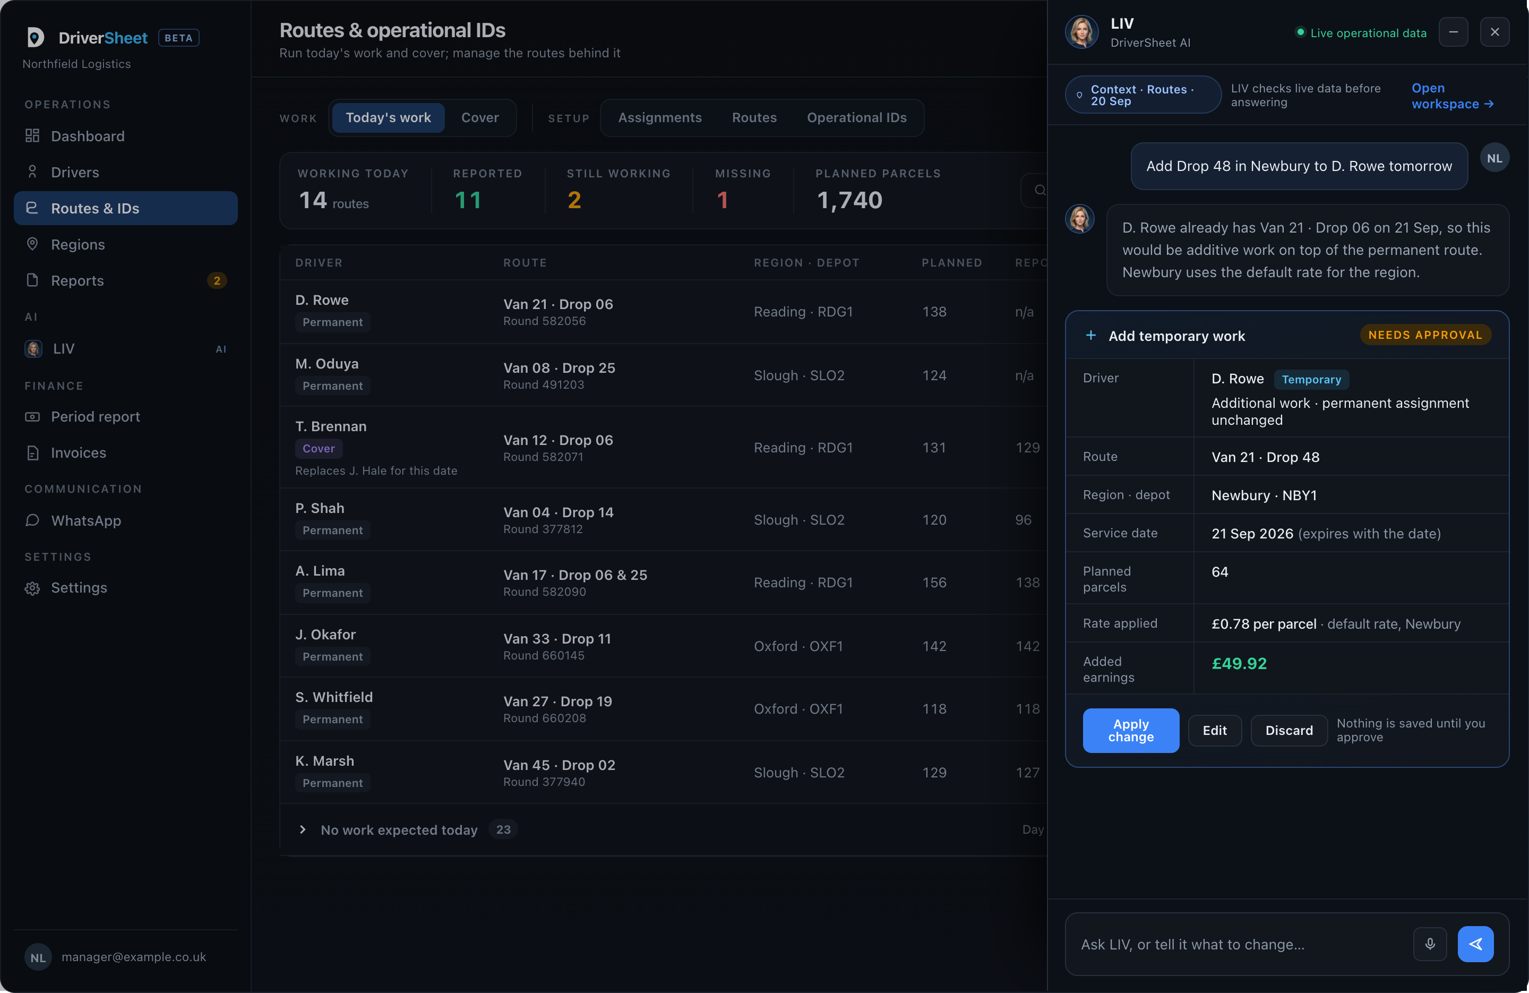Open WhatsApp communication in sidebar

(x=126, y=520)
